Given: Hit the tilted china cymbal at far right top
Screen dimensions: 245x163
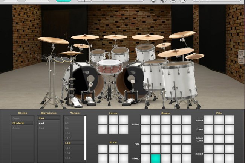Looking at the screenshot, I should (182, 35).
